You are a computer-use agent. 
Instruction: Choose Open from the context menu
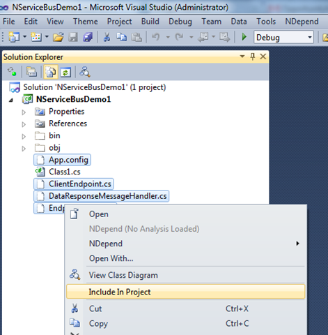tap(185, 214)
